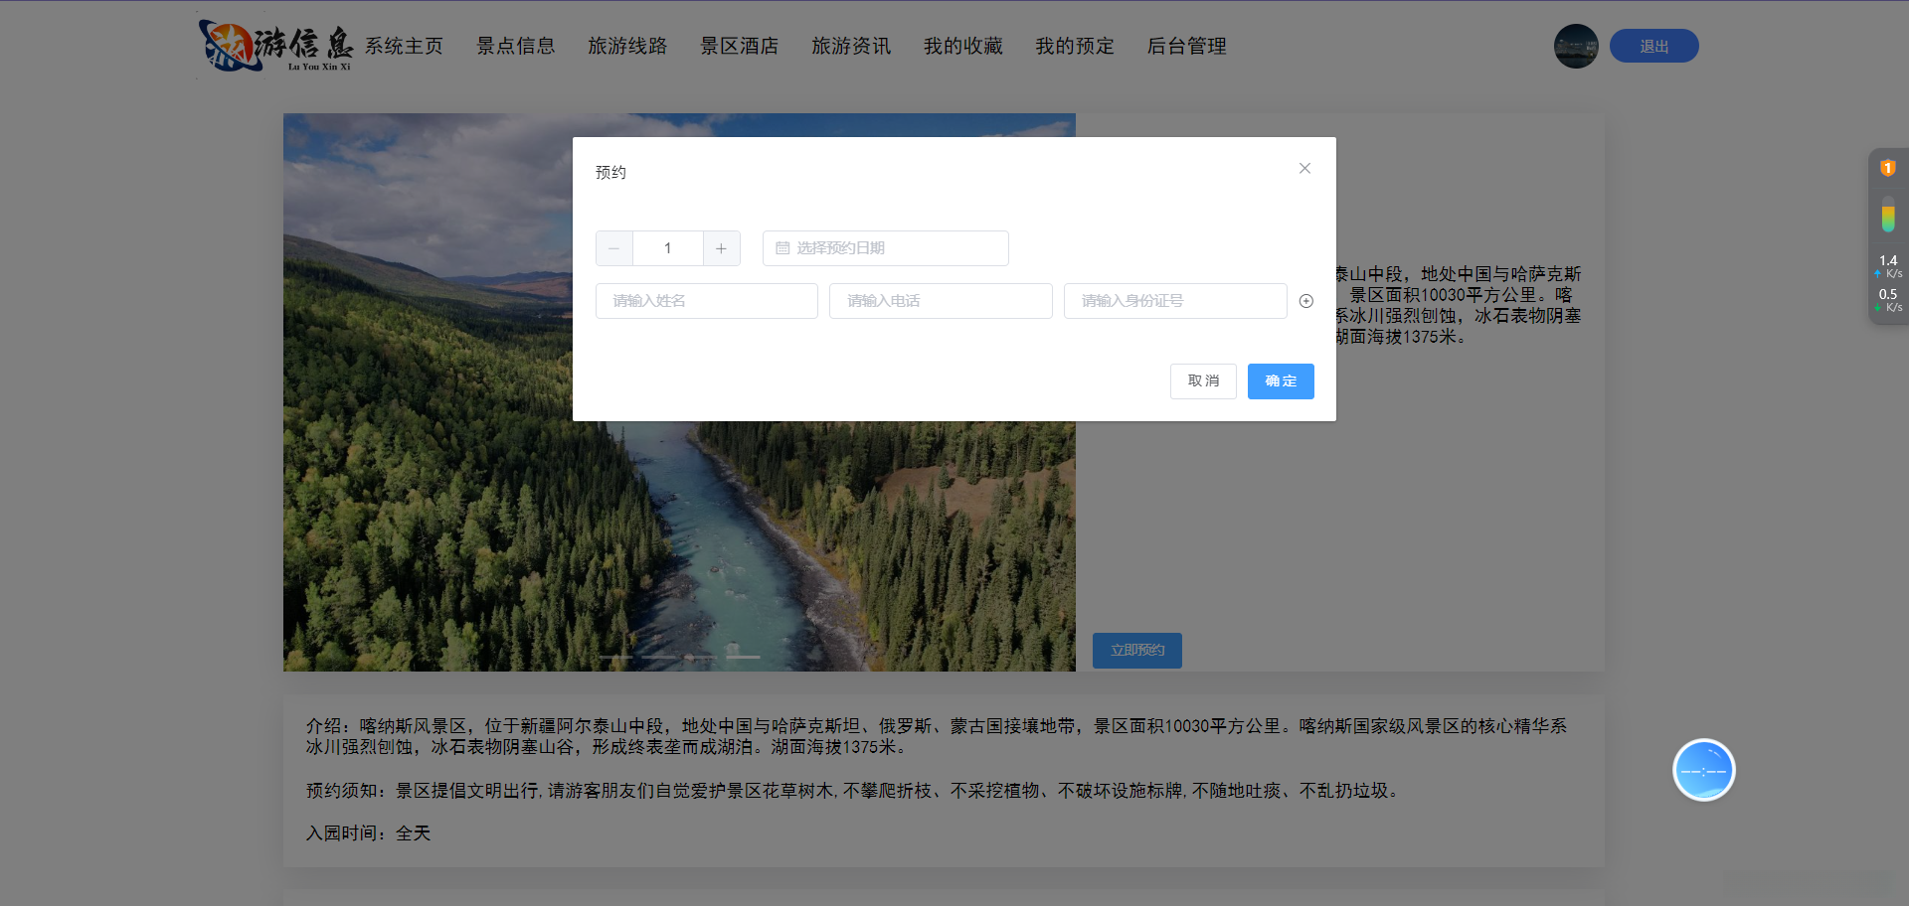Select the first carousel indicator bar
This screenshot has width=1909, height=906.
click(x=615, y=657)
